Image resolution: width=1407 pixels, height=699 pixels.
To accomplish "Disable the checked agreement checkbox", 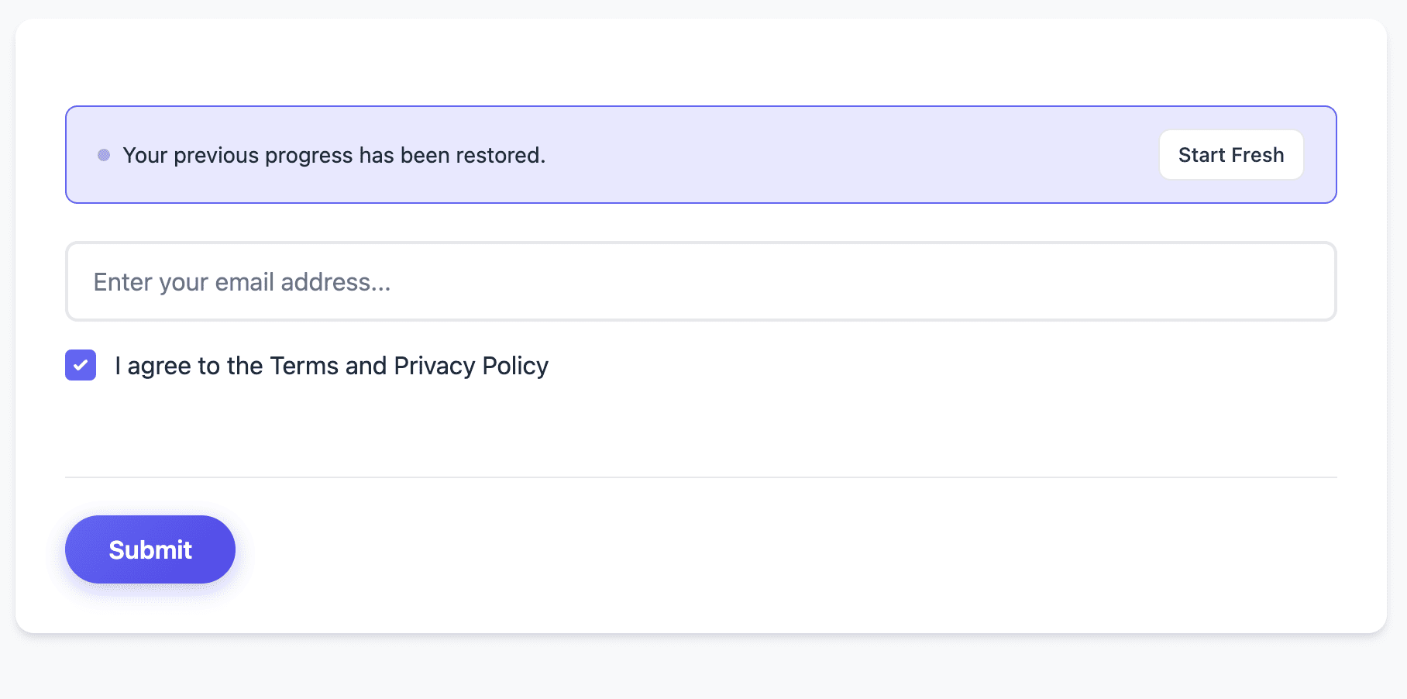I will tap(81, 365).
